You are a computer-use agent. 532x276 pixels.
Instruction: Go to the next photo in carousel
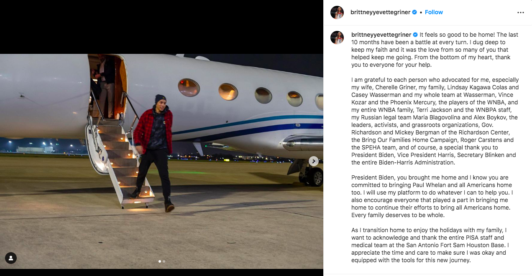click(313, 161)
